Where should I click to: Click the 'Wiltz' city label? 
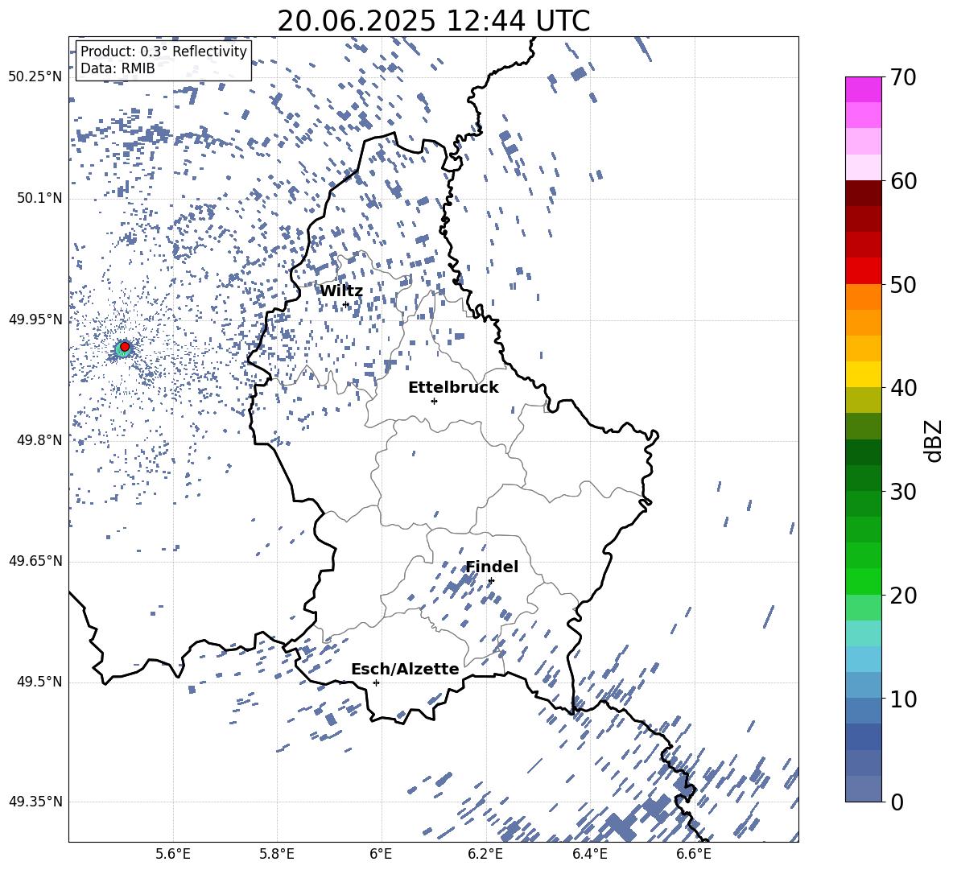pyautogui.click(x=341, y=291)
